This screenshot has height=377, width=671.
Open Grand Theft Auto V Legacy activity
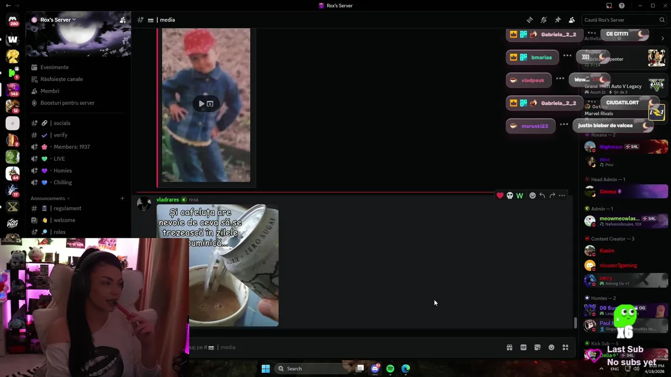click(625, 86)
